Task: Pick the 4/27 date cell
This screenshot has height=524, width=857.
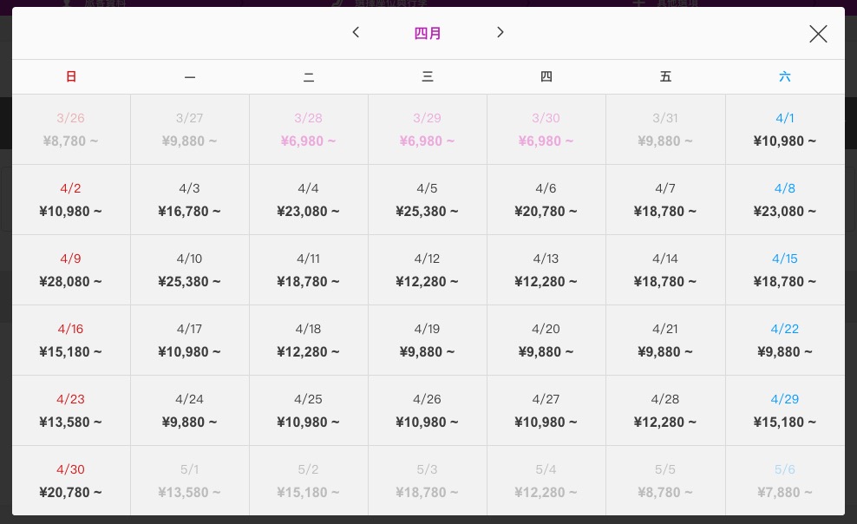Action: click(x=546, y=410)
